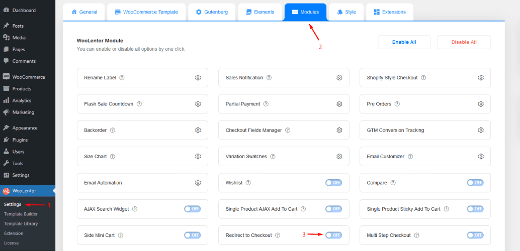The width and height of the screenshot is (520, 251).
Task: Open Shopify Style Checkout settings gear
Action: [x=481, y=77]
